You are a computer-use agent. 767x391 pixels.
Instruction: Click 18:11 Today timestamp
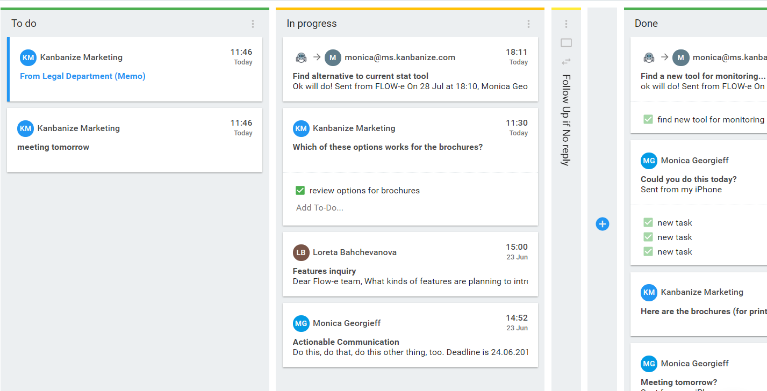click(517, 56)
